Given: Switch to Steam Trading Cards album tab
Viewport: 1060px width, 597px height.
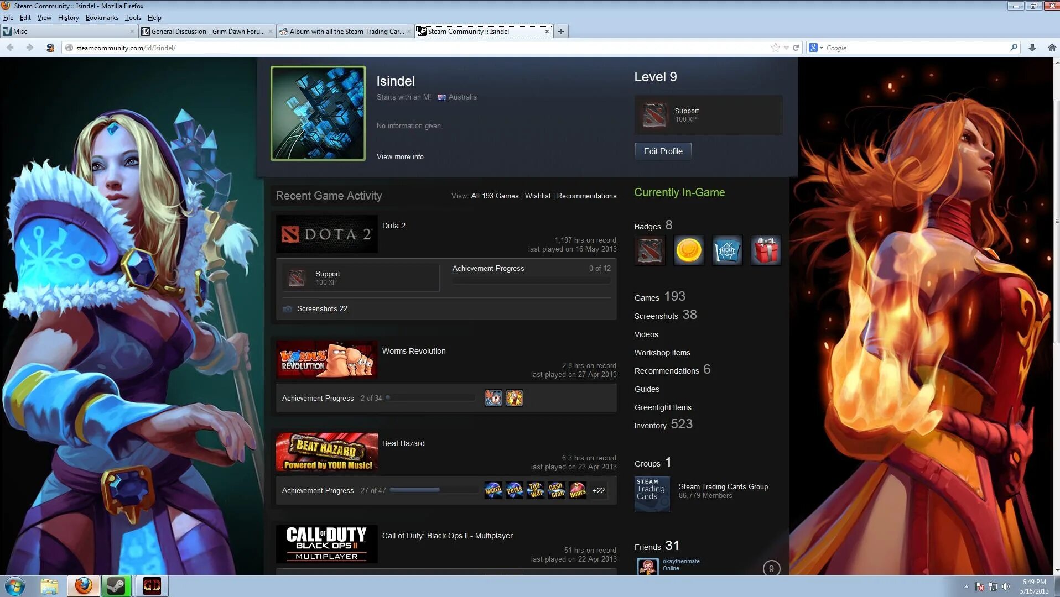Looking at the screenshot, I should [x=346, y=32].
